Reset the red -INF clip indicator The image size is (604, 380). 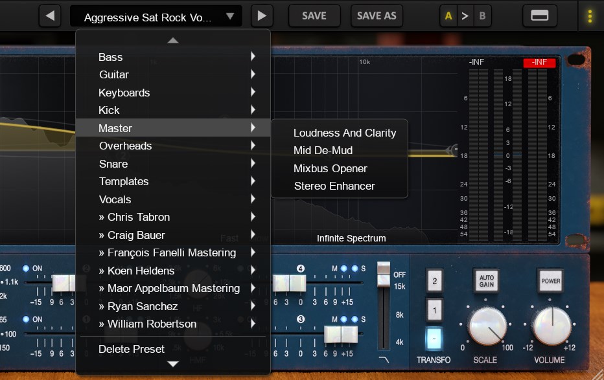point(539,63)
